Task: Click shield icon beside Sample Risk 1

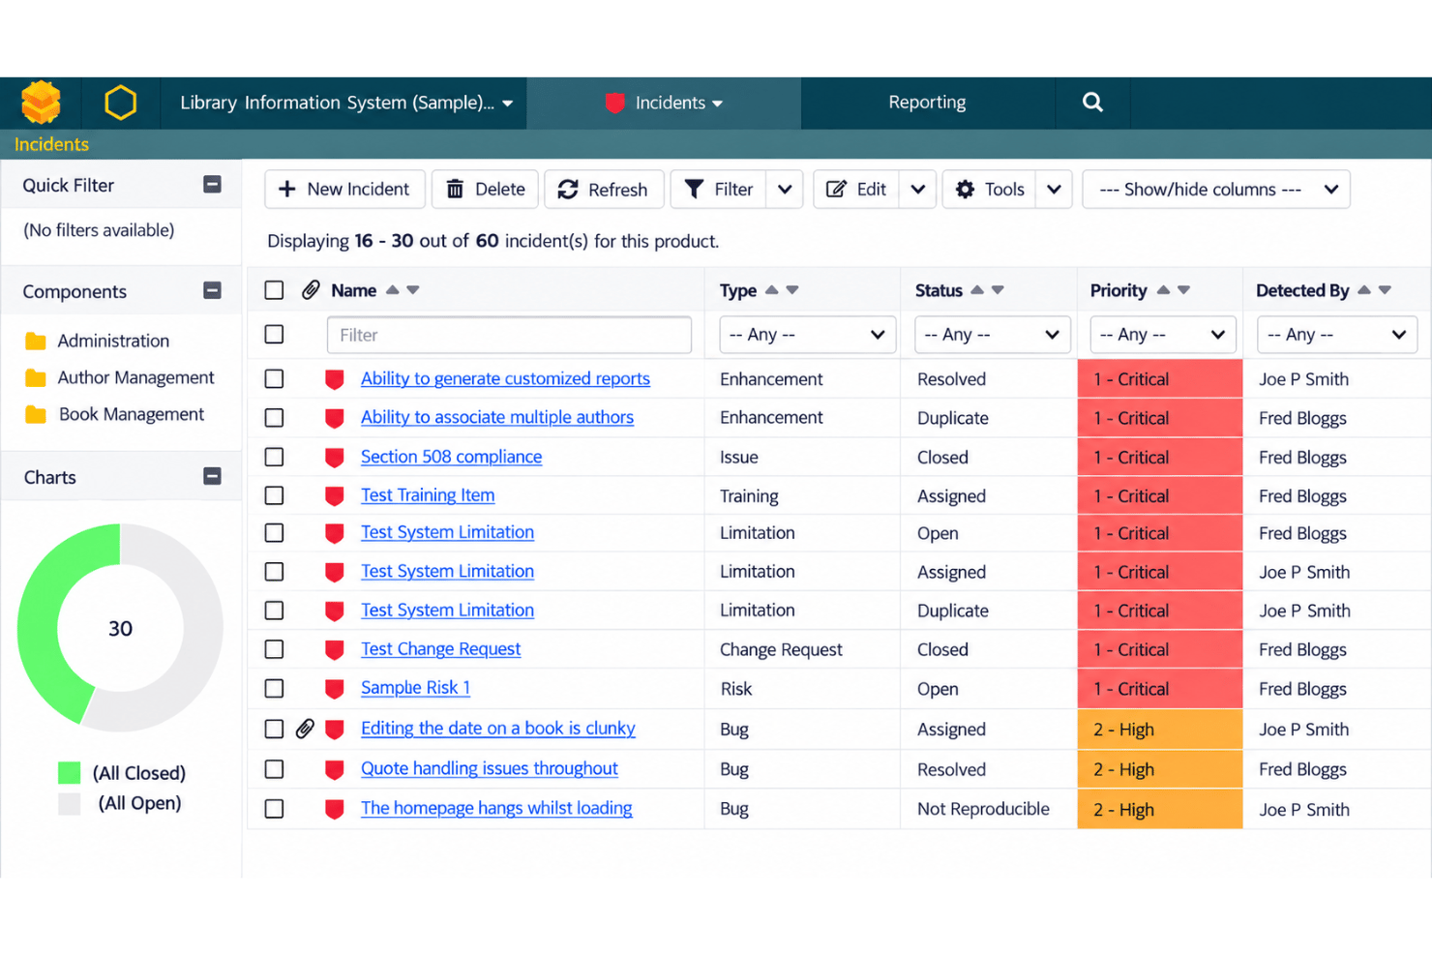Action: point(335,689)
